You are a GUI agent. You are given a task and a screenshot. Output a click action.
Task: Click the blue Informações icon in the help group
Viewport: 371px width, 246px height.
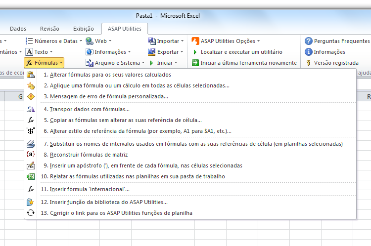coord(308,52)
